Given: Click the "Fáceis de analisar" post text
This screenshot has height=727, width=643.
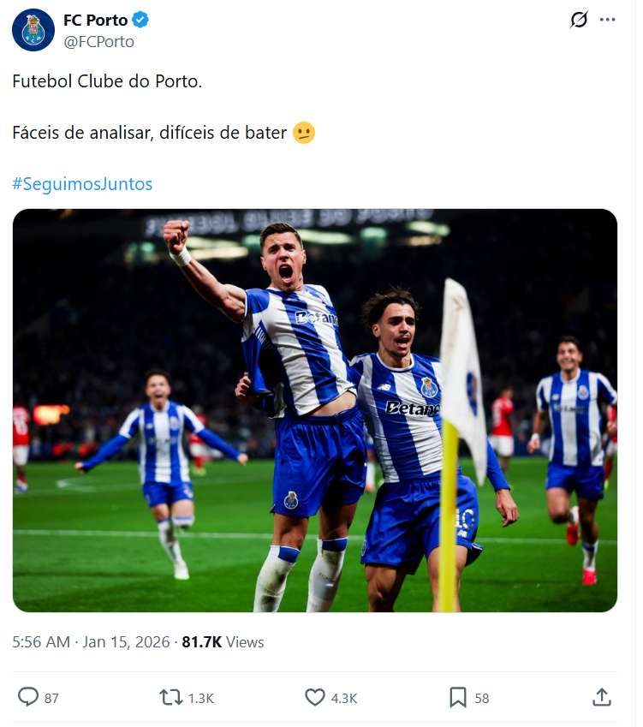Looking at the screenshot, I should click(151, 134).
